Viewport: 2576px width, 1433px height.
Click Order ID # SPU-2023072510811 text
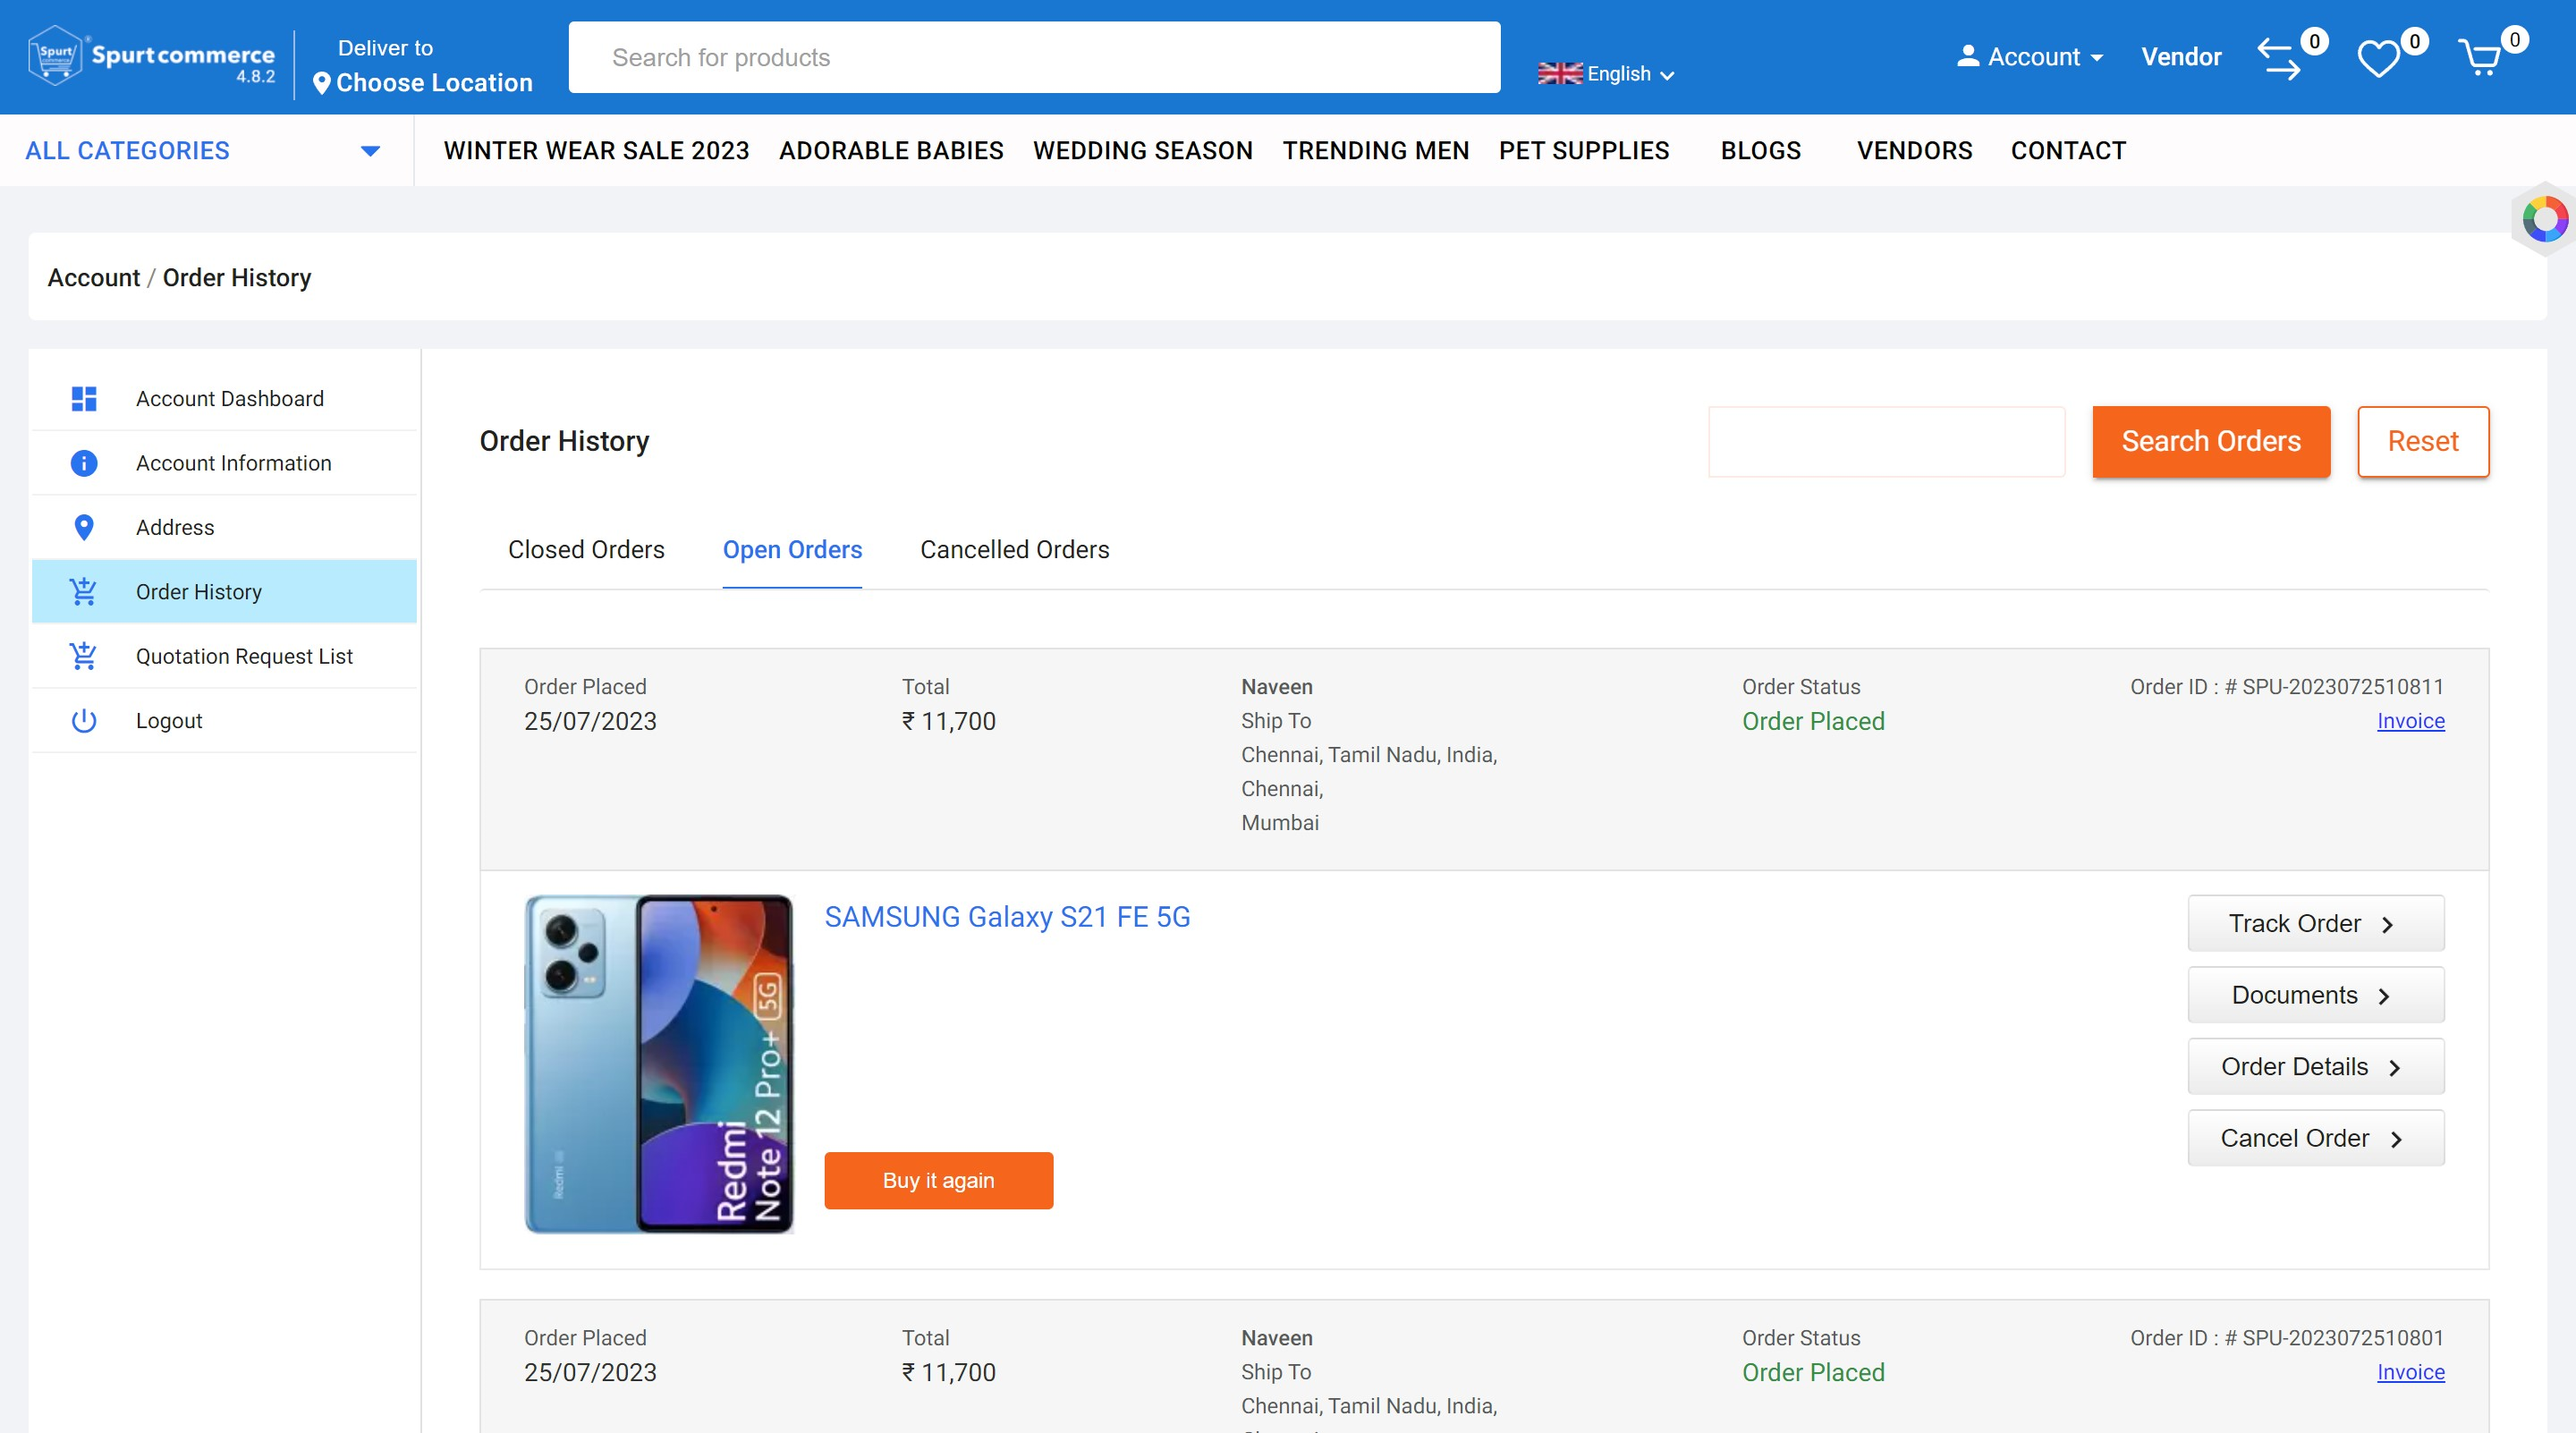[2287, 687]
